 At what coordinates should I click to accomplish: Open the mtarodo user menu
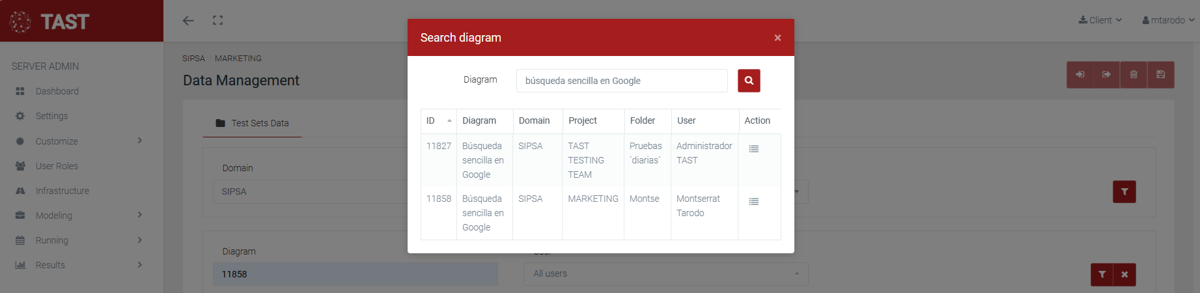click(1168, 20)
